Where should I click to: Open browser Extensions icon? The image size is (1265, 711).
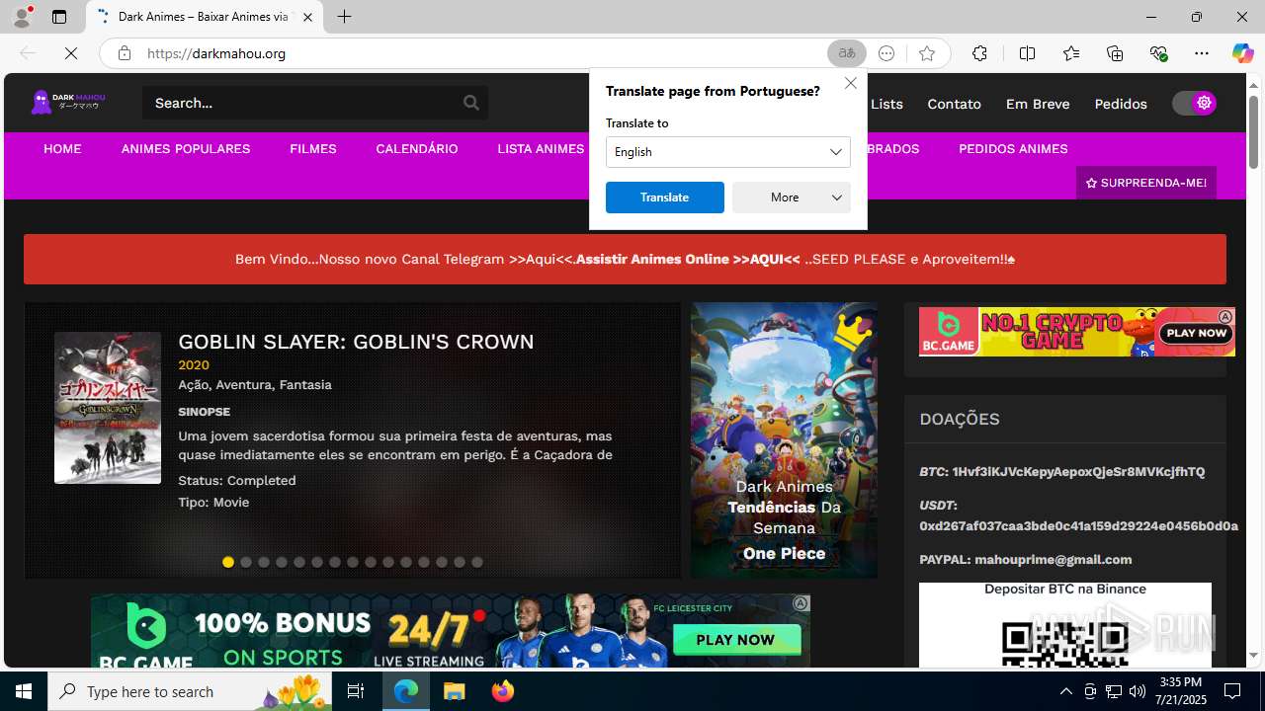[979, 53]
